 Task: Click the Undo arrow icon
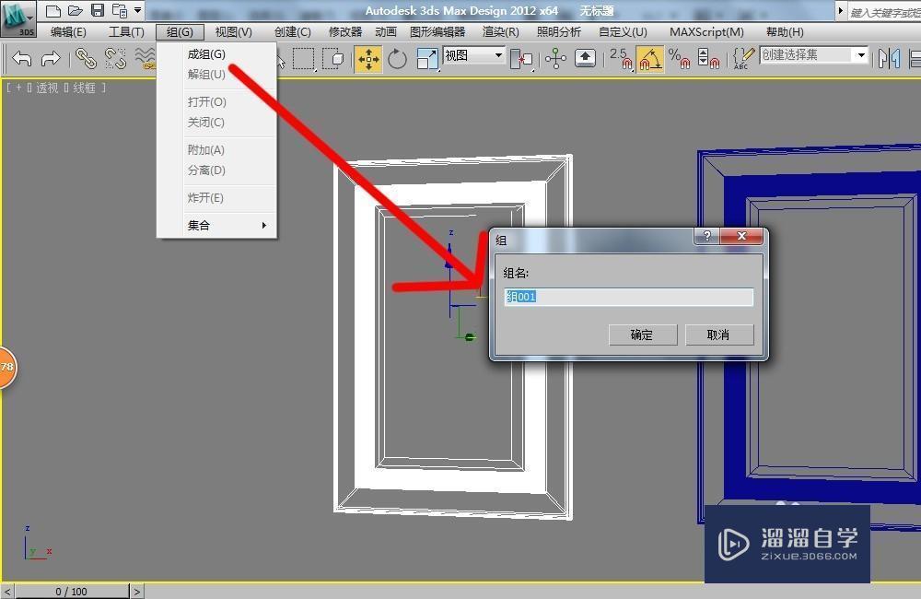pos(22,59)
